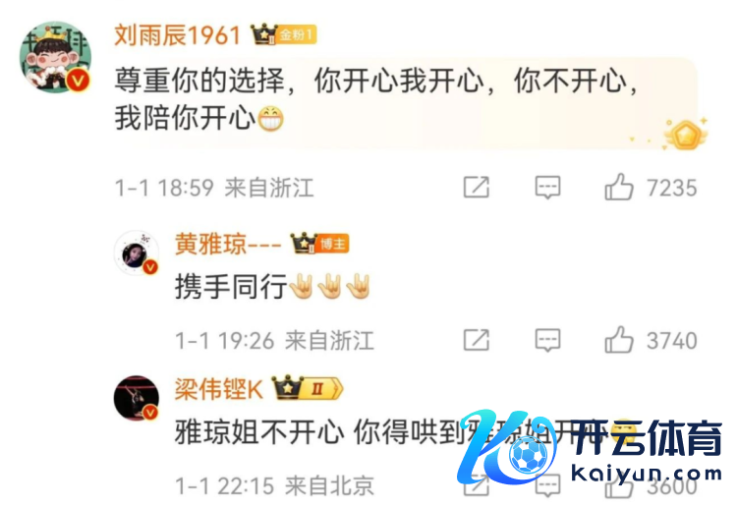Screen dimensions: 737x506
Task: Visit the 梁伟铿K username link
Action: point(218,389)
